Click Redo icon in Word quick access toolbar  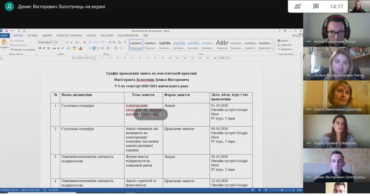19,31
